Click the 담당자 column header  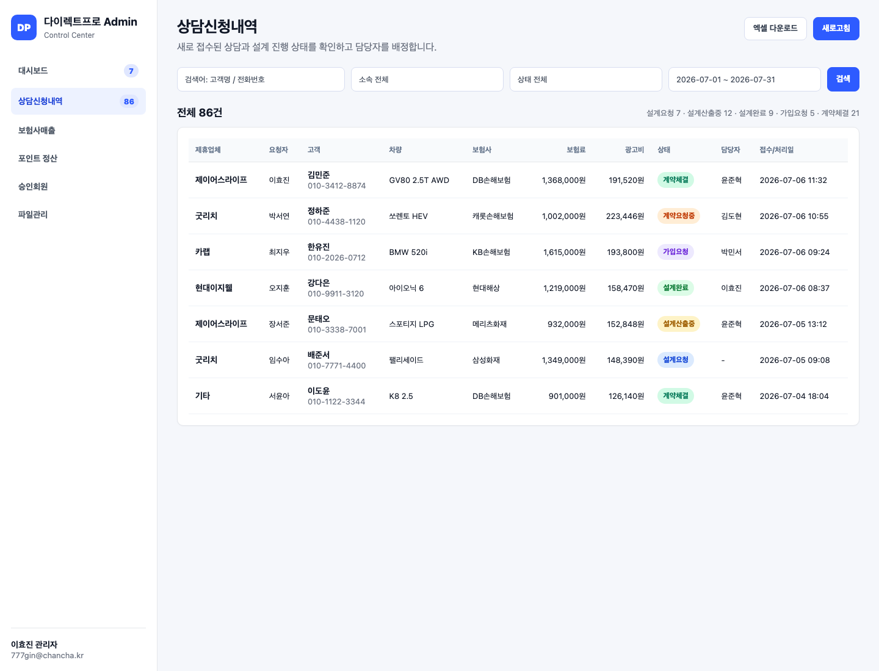click(731, 150)
